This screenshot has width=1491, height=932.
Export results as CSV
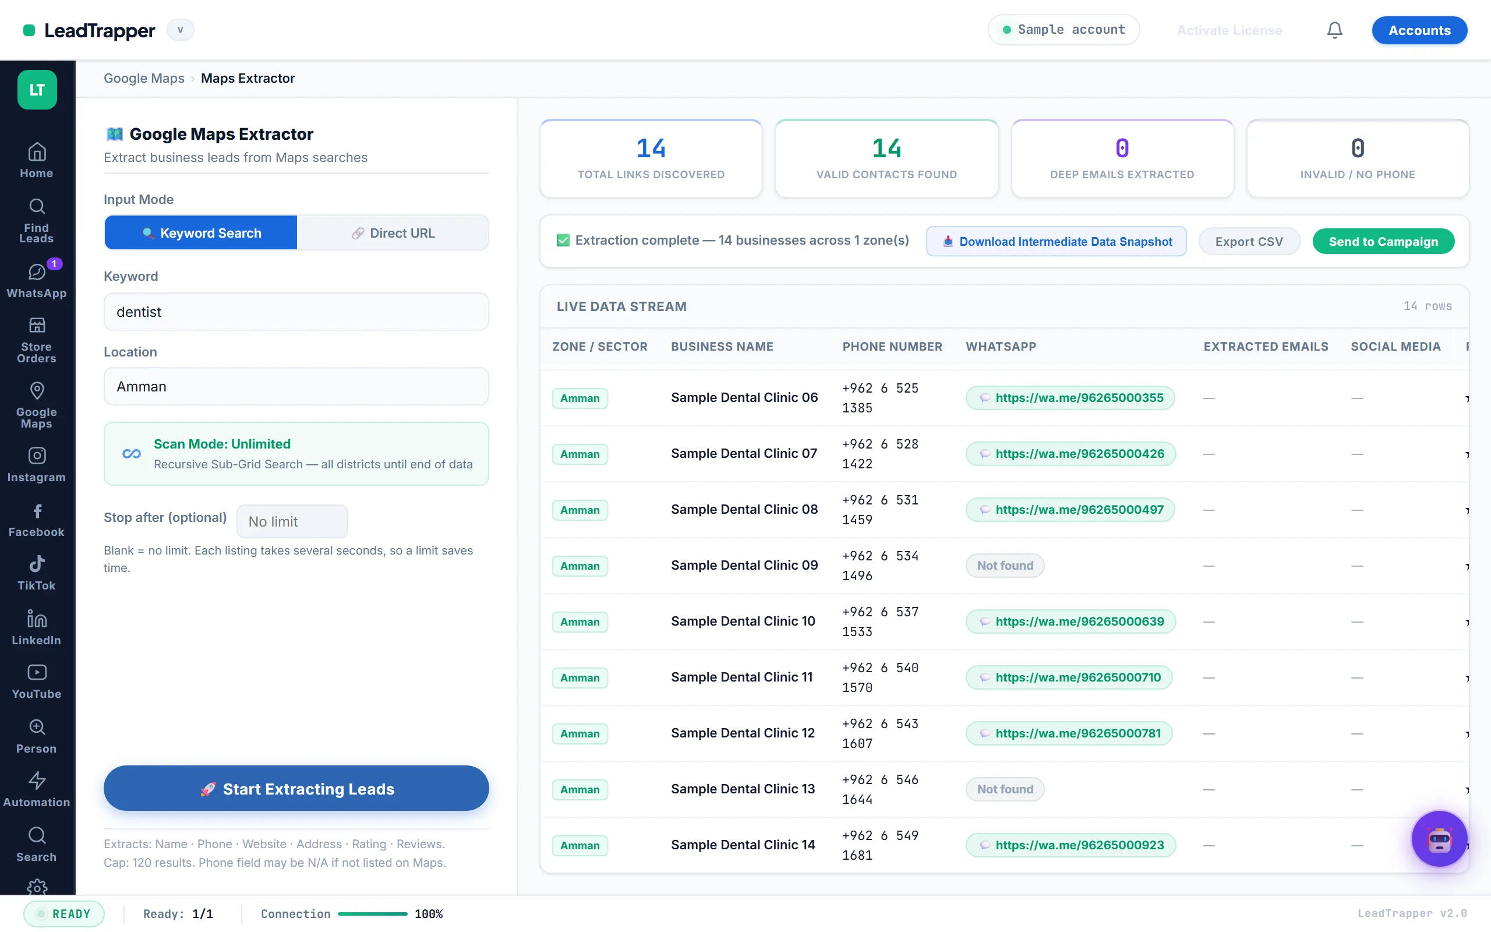[1249, 242]
